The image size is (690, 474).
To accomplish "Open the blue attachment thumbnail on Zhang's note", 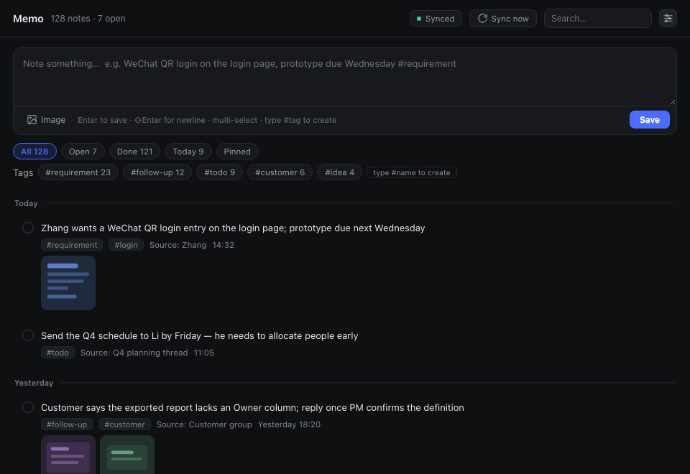I will (x=68, y=283).
